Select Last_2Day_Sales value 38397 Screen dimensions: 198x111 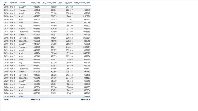click(54, 50)
